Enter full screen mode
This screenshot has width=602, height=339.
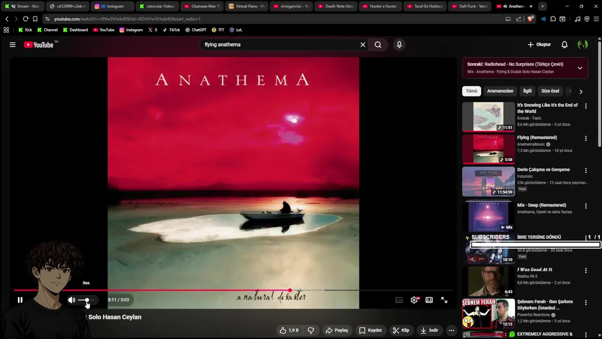click(444, 300)
